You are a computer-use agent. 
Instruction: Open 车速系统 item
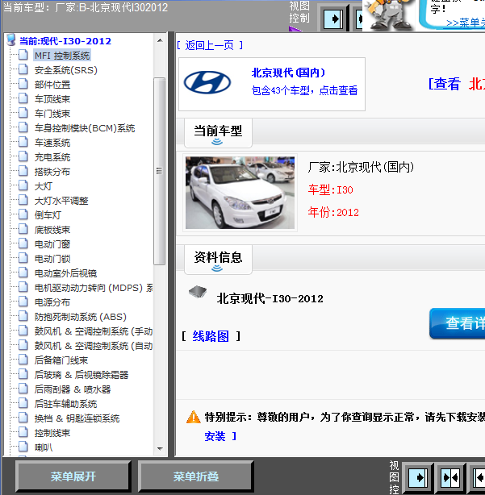52,143
